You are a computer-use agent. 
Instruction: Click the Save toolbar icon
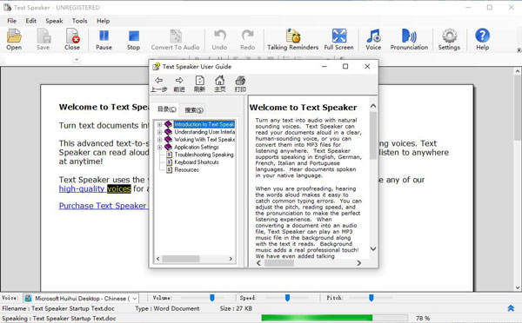[x=43, y=39]
